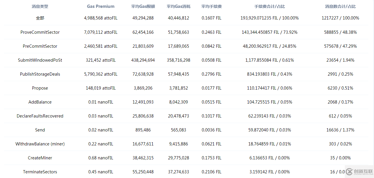Click the 创新互联 watermark logo
The height and width of the screenshot is (178, 374).
[x=359, y=172]
